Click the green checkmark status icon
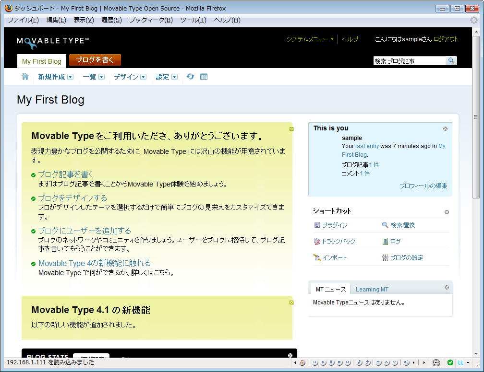484x372 pixels. click(450, 362)
